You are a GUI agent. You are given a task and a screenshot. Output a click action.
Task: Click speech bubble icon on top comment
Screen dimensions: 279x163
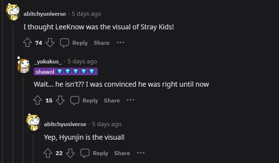coord(65,43)
